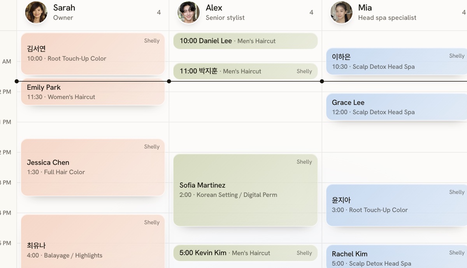The image size is (467, 268).
Task: Click Shelly tag on 윤지아 appointment
Action: tap(457, 192)
